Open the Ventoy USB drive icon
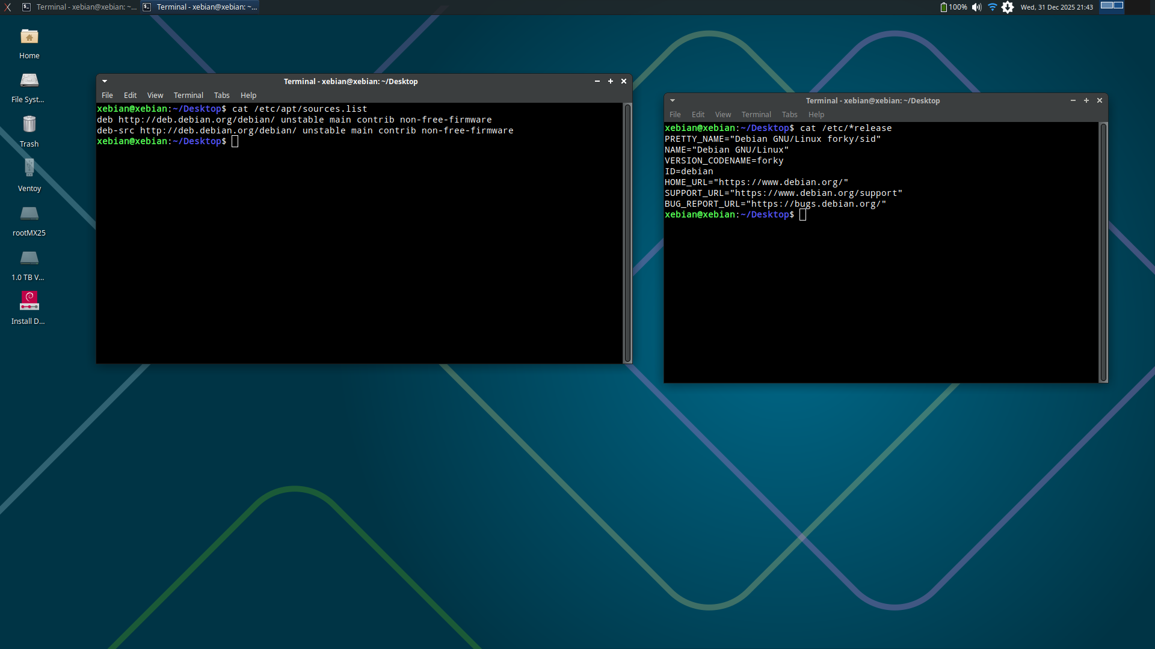The width and height of the screenshot is (1155, 649). 29,169
